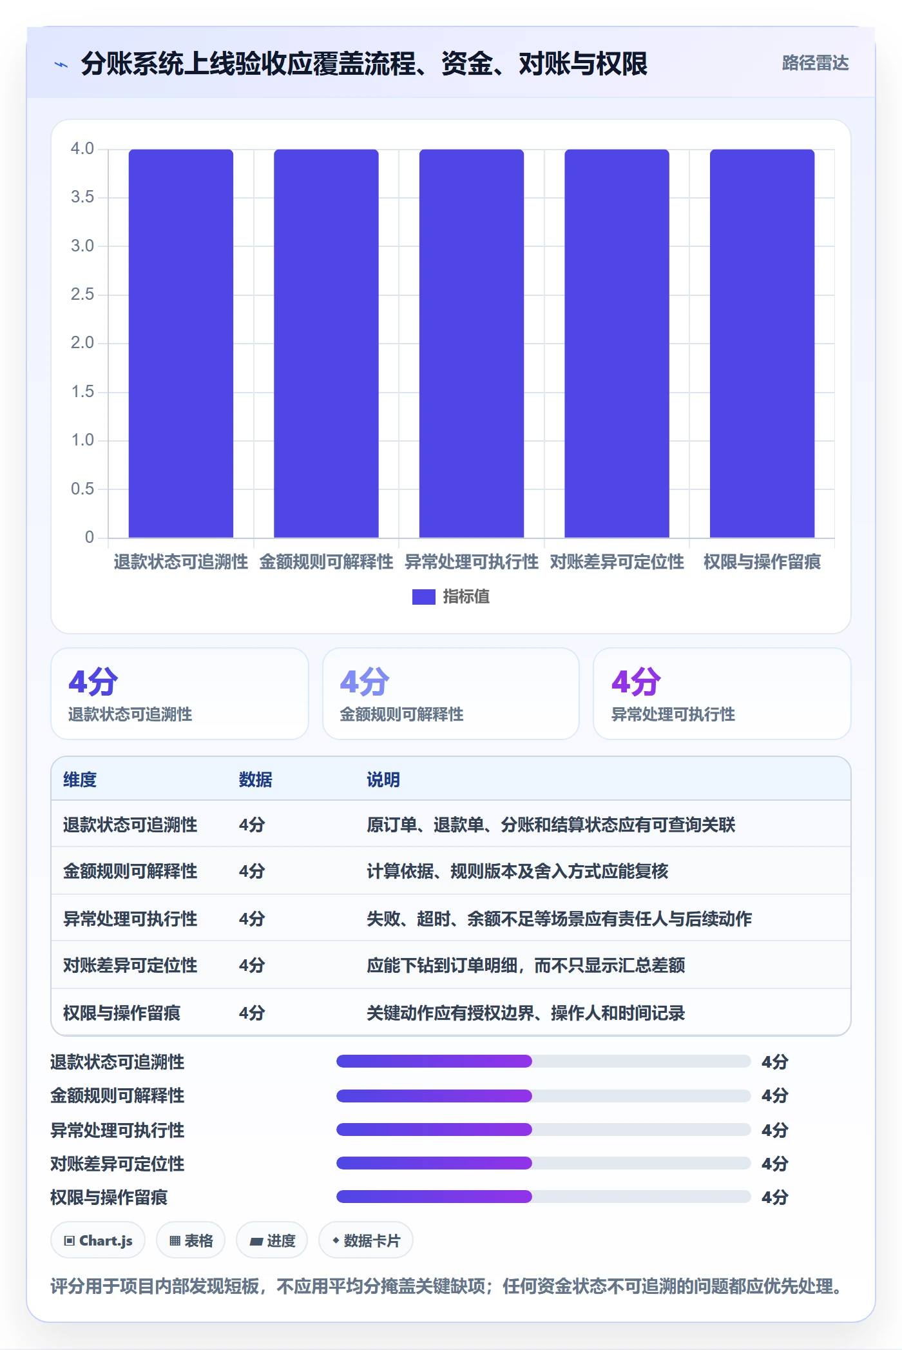Click the 说明 column header
Viewport: 902px width, 1350px height.
click(x=383, y=779)
